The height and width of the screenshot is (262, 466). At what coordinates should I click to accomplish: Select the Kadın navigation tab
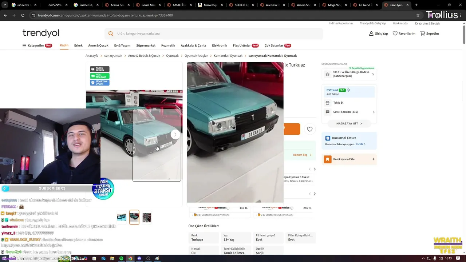coord(64,45)
